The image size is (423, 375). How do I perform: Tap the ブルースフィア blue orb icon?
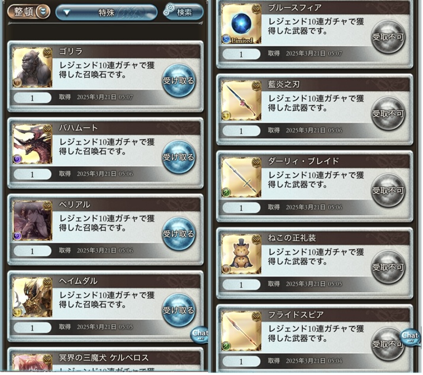pyautogui.click(x=241, y=24)
